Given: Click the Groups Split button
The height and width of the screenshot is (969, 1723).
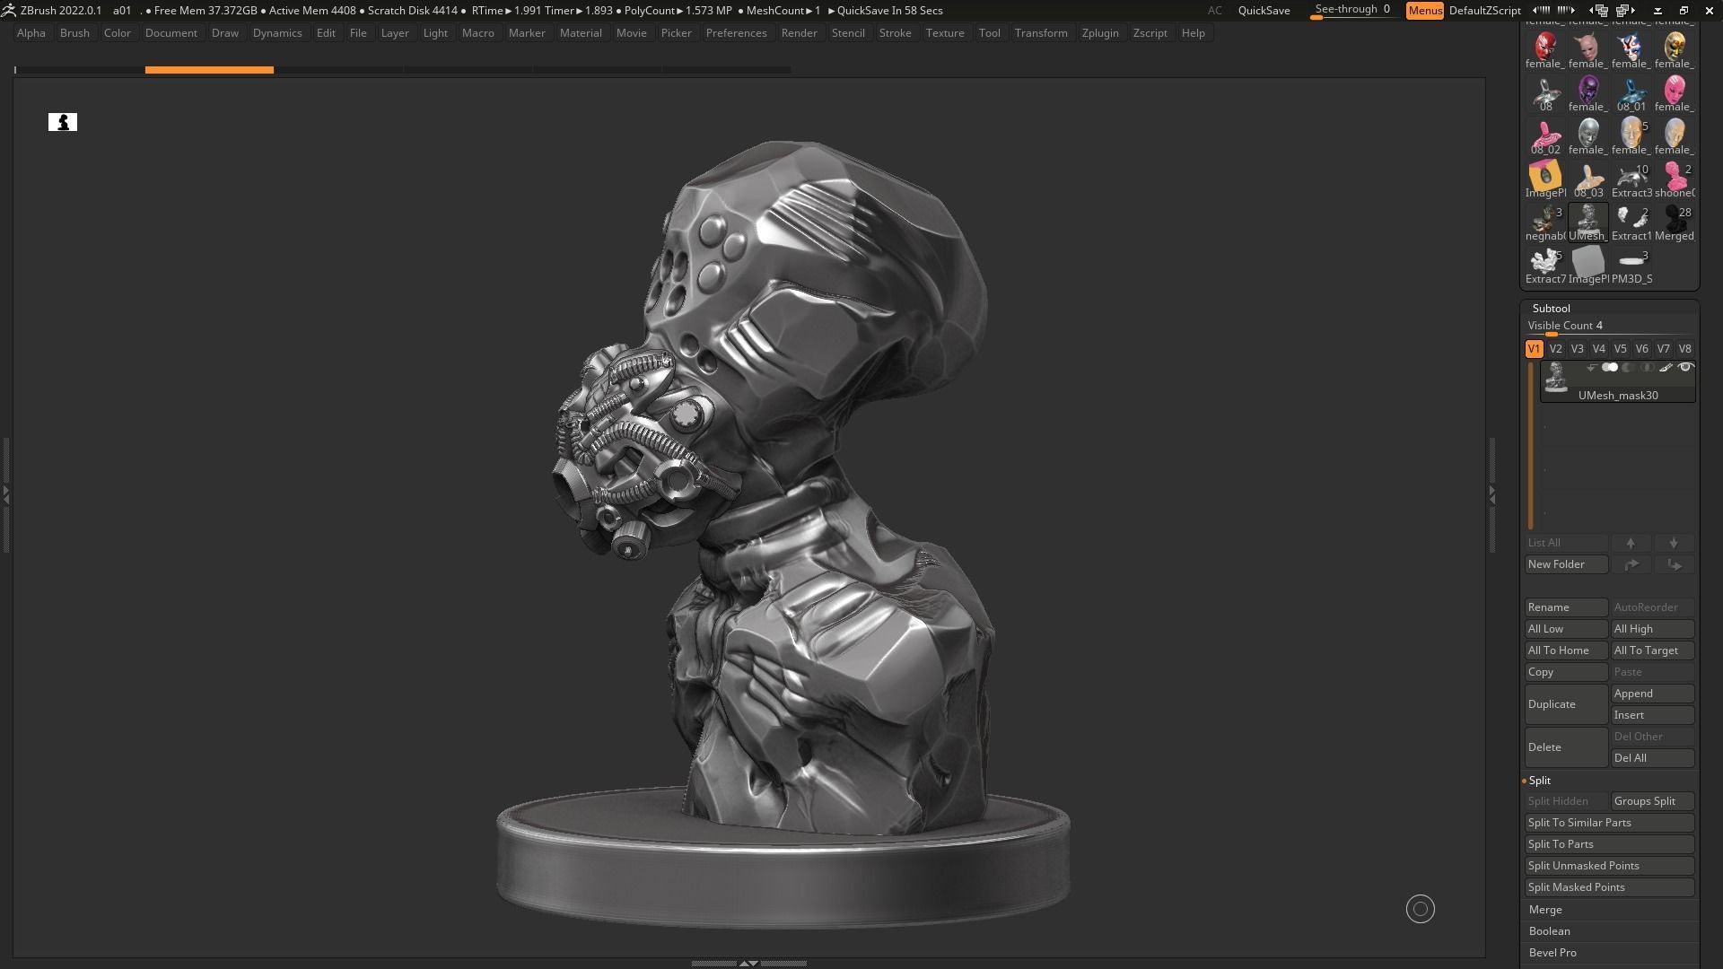Looking at the screenshot, I should coord(1652,801).
